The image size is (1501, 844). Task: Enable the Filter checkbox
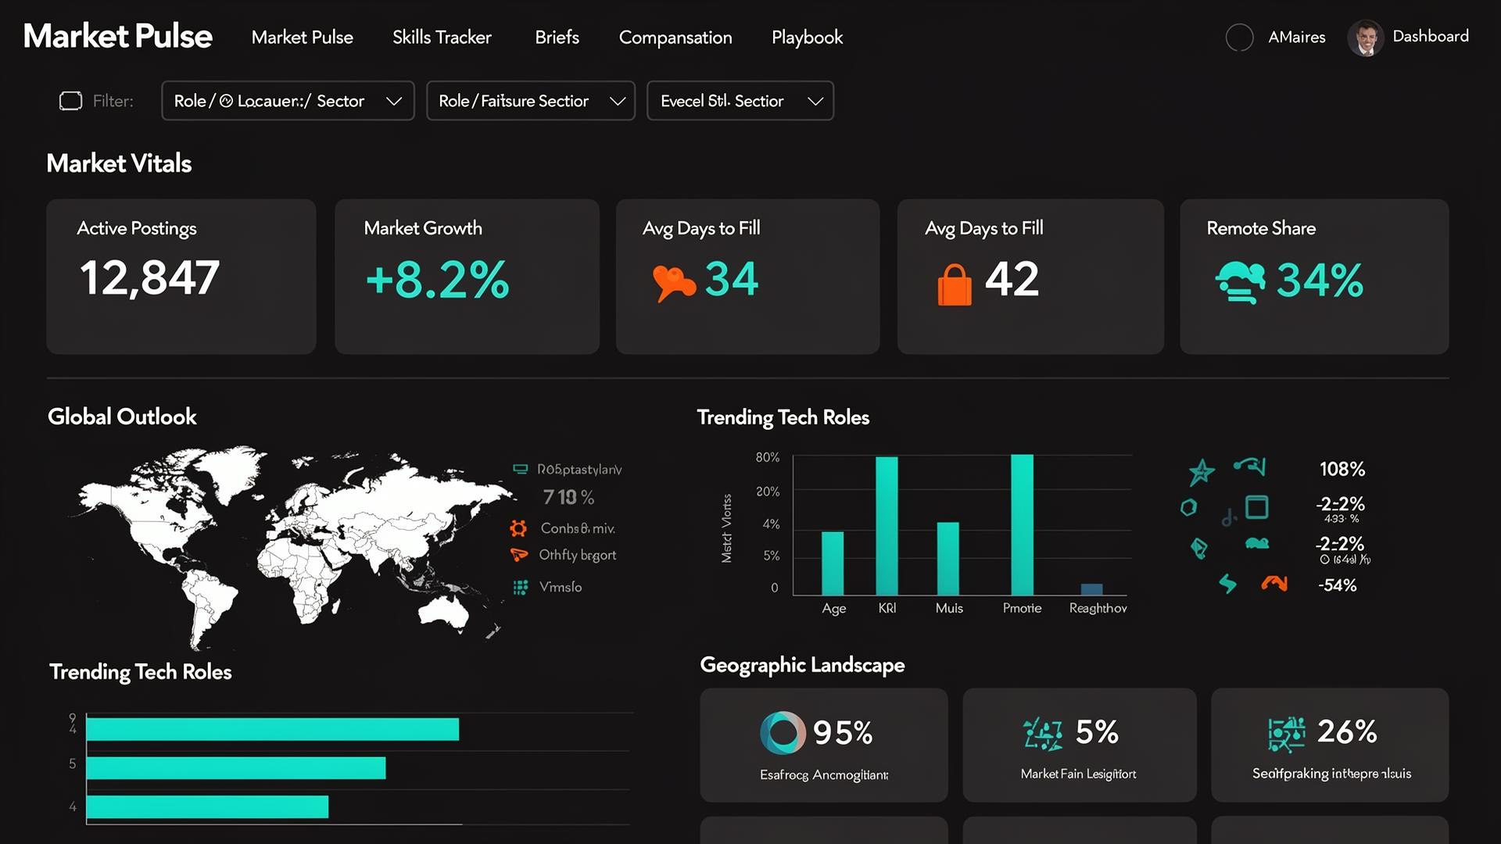pos(70,100)
